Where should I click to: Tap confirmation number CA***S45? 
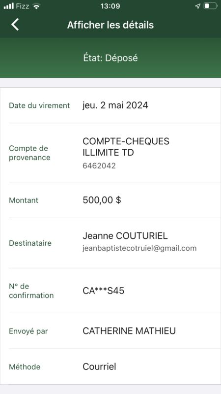pyautogui.click(x=104, y=291)
